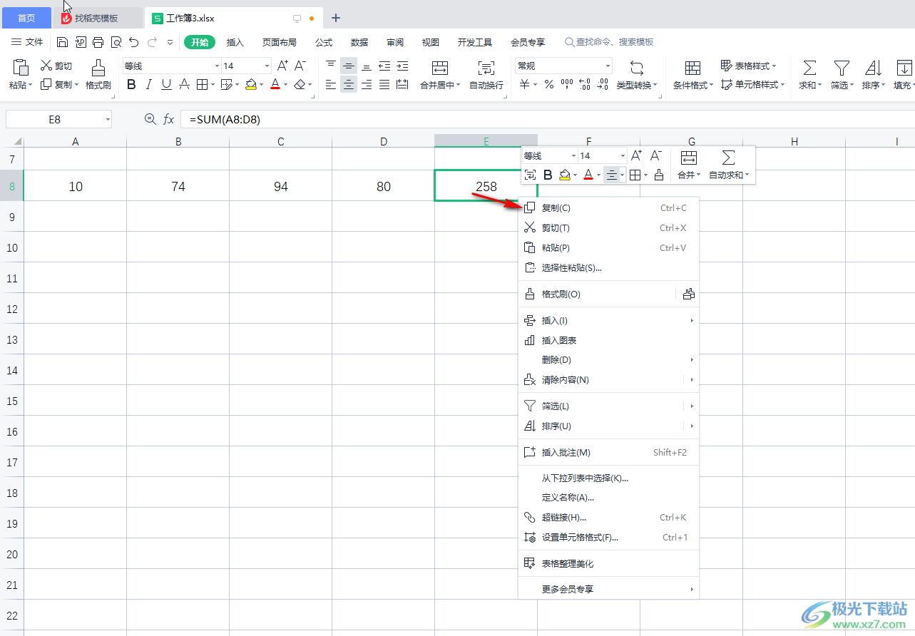Image resolution: width=915 pixels, height=636 pixels.
Task: Apply the ribbon red font color
Action: pyautogui.click(x=275, y=85)
